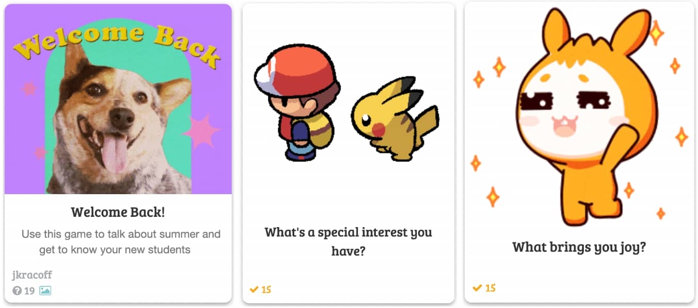Click the checkmark icon on special interest card
The image size is (698, 308).
(253, 290)
